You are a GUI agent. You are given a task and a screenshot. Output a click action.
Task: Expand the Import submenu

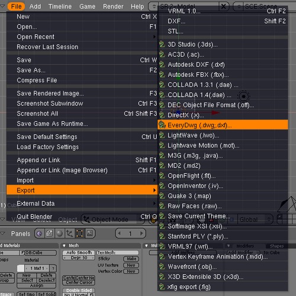82,180
